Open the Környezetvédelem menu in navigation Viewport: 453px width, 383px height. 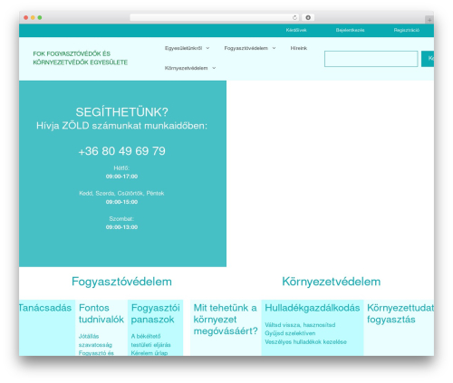[186, 68]
